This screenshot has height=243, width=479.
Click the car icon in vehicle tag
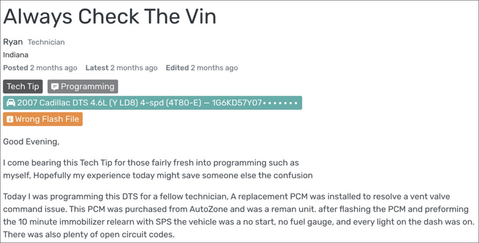tap(10, 103)
